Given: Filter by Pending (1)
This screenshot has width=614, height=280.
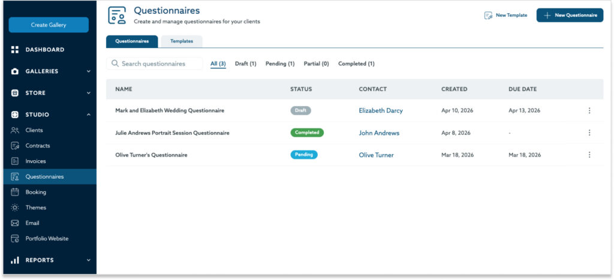Looking at the screenshot, I should tap(280, 64).
